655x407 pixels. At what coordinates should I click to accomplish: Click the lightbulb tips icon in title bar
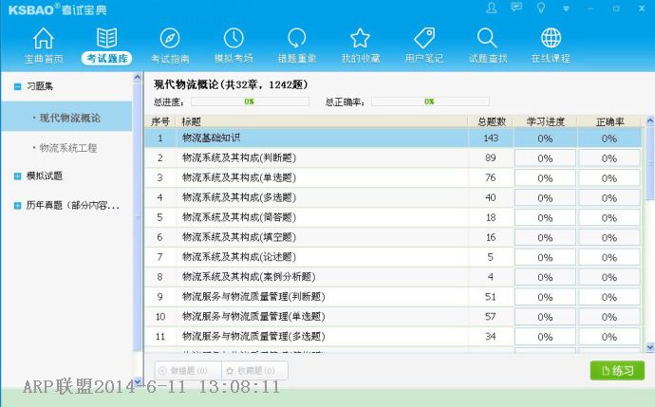coord(541,8)
